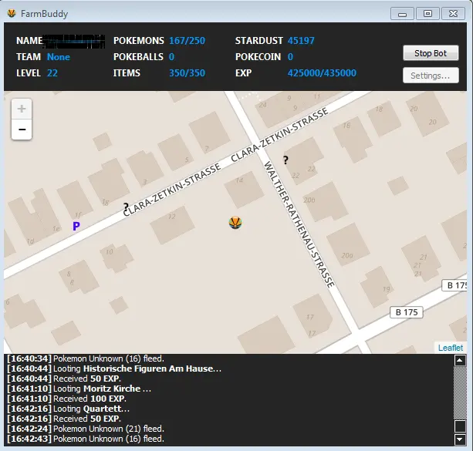Maximize the FarmBuddy window
Viewport: 473px width, 451px height.
point(427,13)
